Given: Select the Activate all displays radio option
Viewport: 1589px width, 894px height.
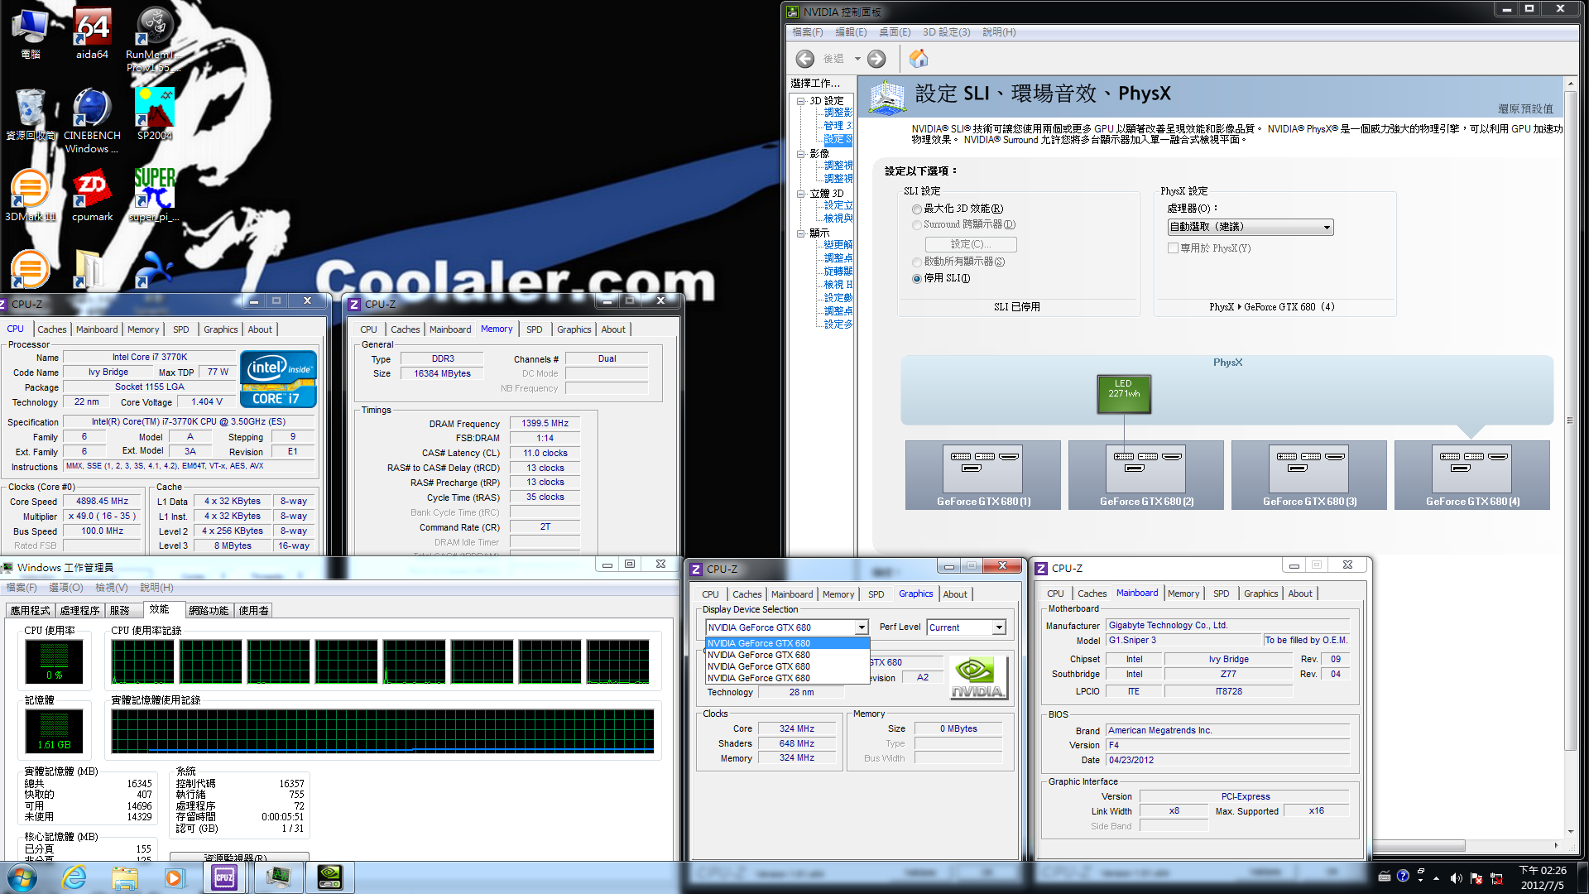Looking at the screenshot, I should tap(917, 262).
